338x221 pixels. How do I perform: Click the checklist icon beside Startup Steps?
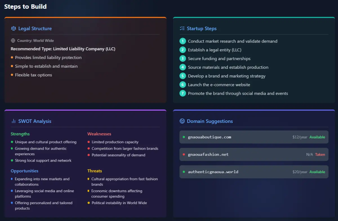tap(182, 28)
